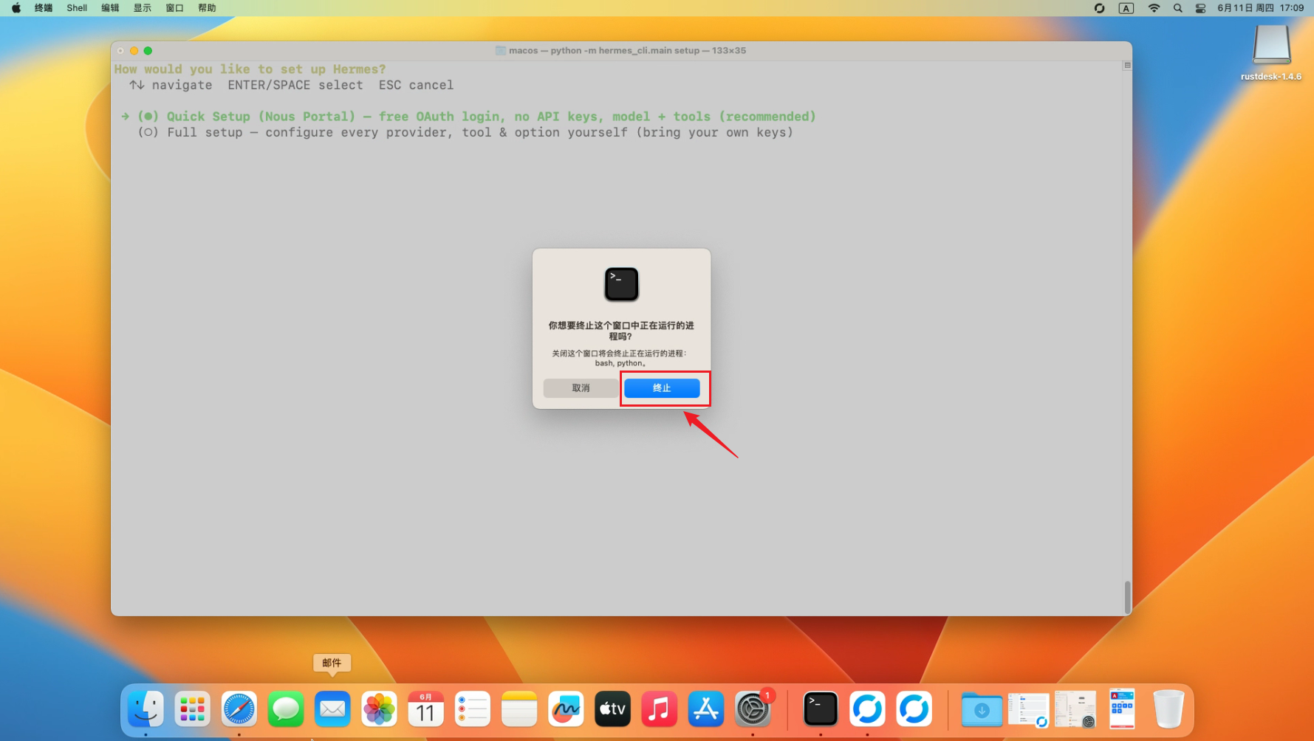Open App Store from the Dock

point(706,709)
